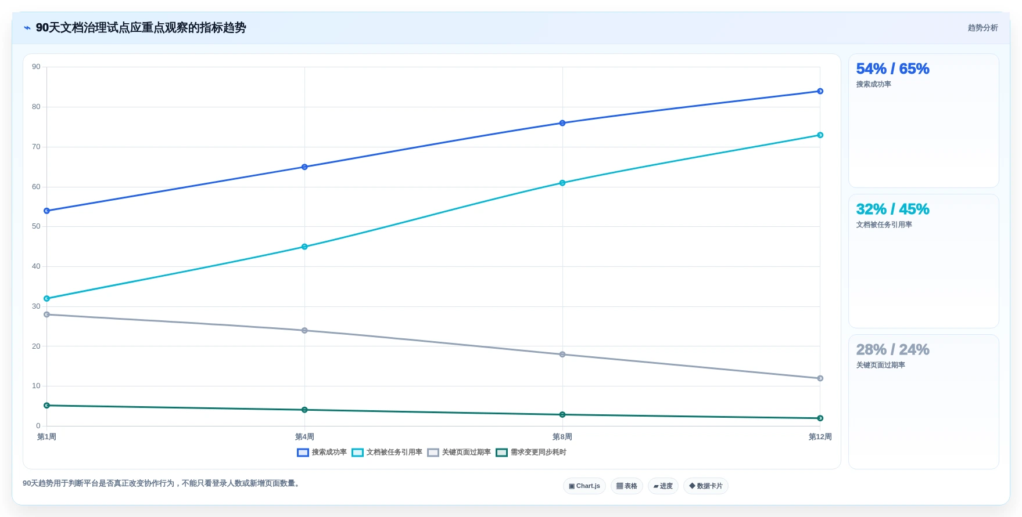This screenshot has width=1022, height=517.
Task: Click the 表格 tag pill
Action: click(x=627, y=486)
